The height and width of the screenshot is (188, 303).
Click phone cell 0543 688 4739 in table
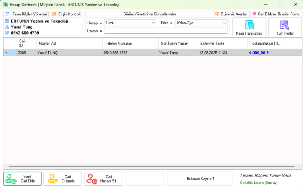[x=130, y=53]
